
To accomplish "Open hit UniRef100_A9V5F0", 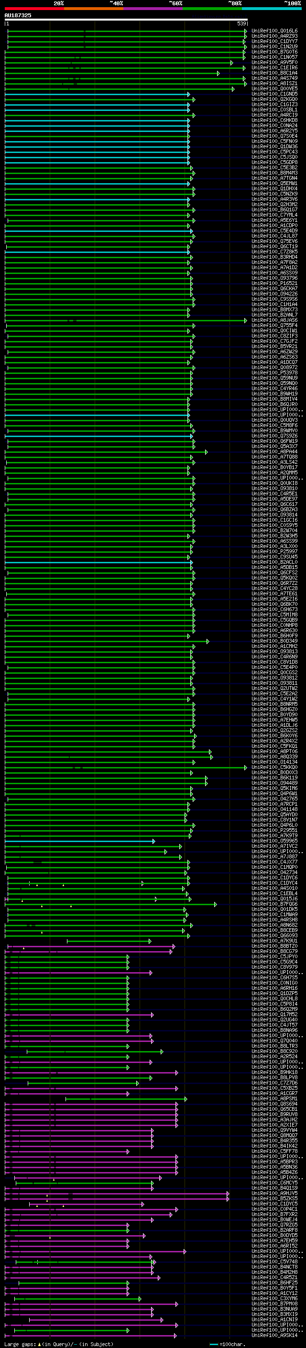I will coord(274,63).
